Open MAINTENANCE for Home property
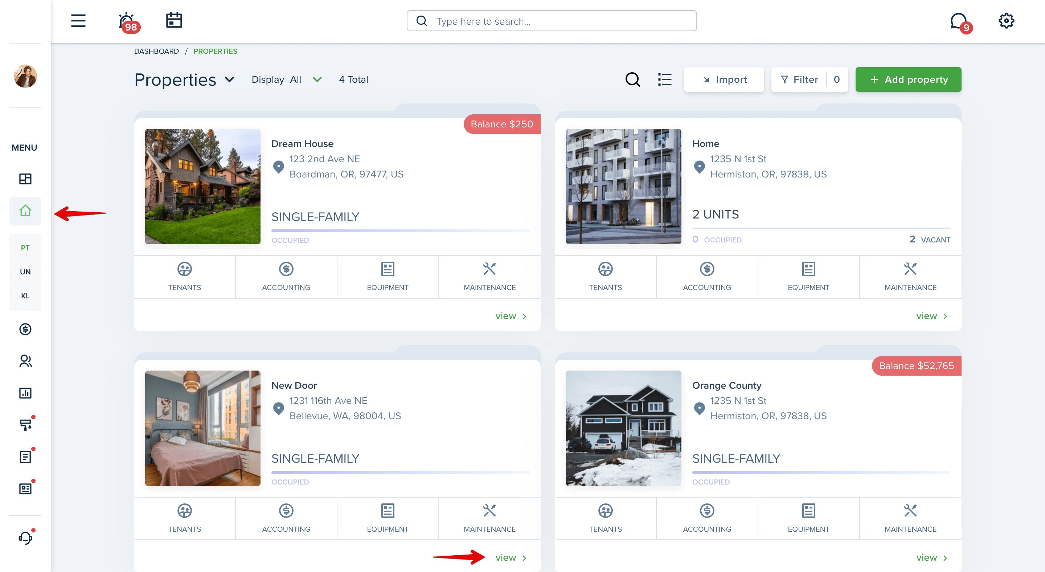This screenshot has width=1045, height=572. (x=910, y=277)
